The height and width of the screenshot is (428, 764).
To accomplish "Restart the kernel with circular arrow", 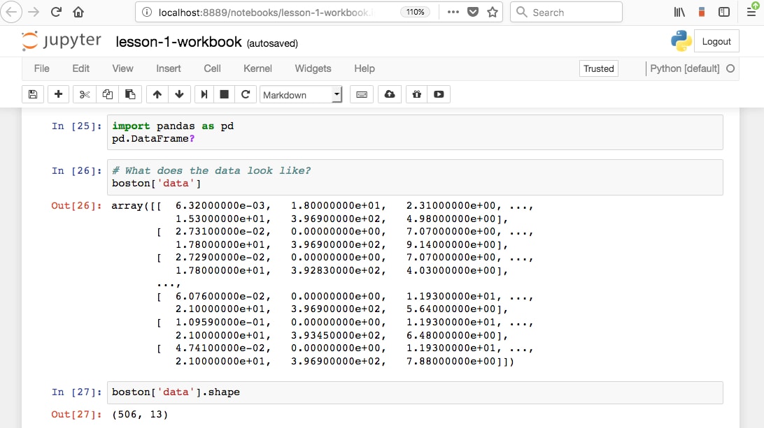I will (x=245, y=94).
